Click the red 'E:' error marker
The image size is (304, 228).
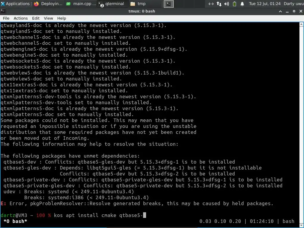click(4, 203)
